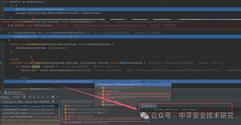The image size is (241, 125).
Task: Open the Evaluate Expression calculator icon
Action: 53,97
